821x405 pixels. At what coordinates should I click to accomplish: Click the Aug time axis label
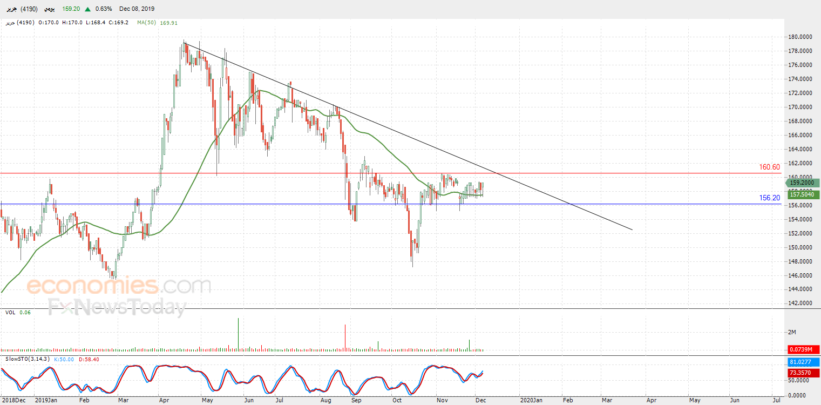pyautogui.click(x=325, y=401)
